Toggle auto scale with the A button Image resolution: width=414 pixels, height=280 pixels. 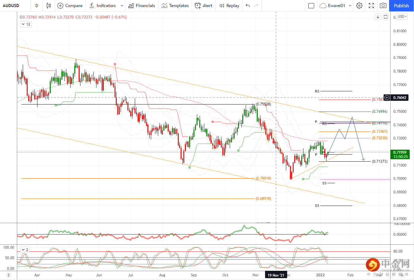[x=402, y=275]
